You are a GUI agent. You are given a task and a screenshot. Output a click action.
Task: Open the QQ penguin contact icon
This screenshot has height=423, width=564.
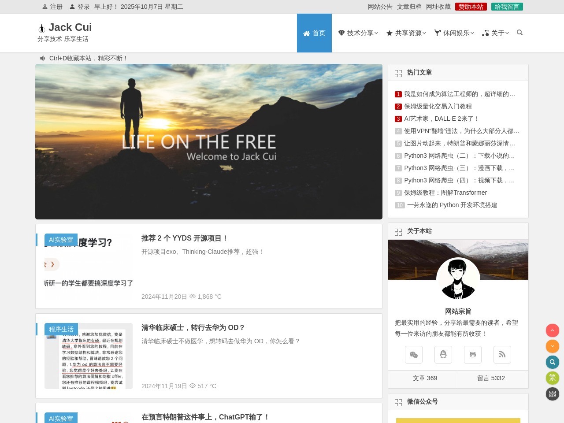(443, 355)
